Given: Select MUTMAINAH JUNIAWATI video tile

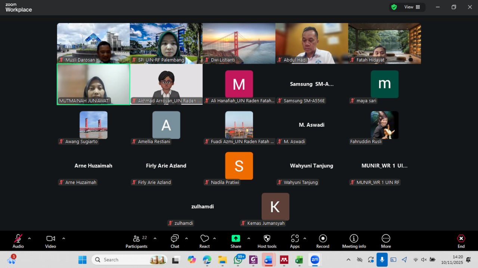Looking at the screenshot, I should click(93, 84).
